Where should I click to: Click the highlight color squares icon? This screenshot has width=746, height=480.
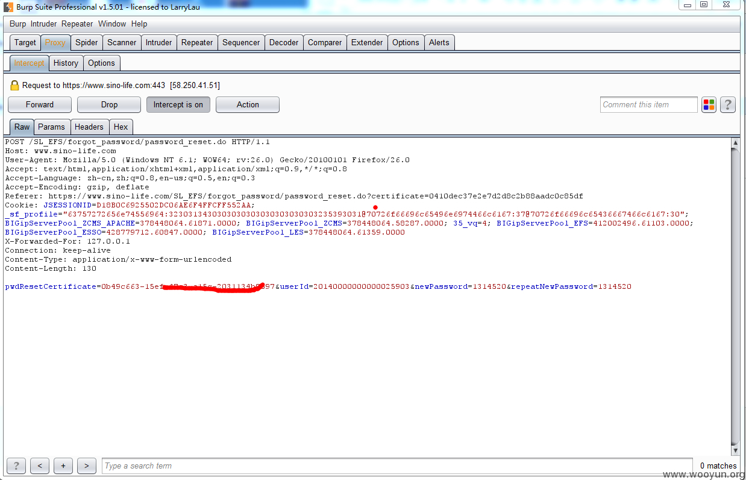point(709,105)
